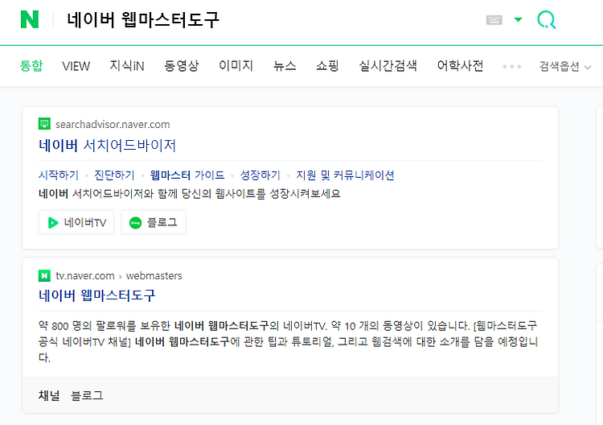Click the 네이버TV button
Viewport: 603px width, 425px height.
coord(76,222)
